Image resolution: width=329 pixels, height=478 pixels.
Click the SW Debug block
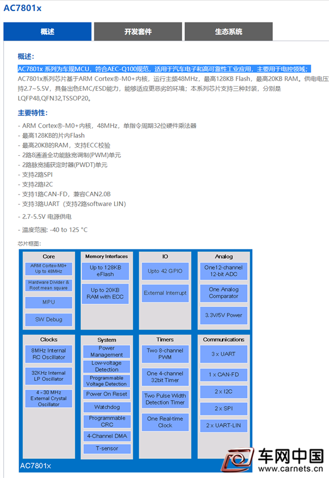click(48, 320)
